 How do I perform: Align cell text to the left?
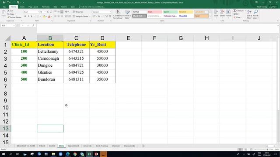[56, 17]
